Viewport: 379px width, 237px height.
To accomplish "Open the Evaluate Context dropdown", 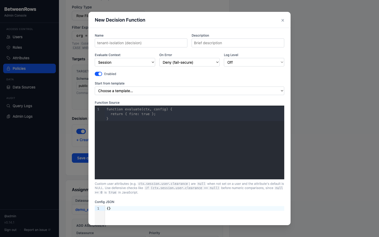I will coord(125,62).
